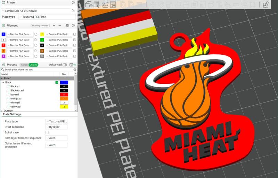The height and width of the screenshot is (178, 278).
Task: Edit filament 9 preset icon
Action: coord(36,56)
